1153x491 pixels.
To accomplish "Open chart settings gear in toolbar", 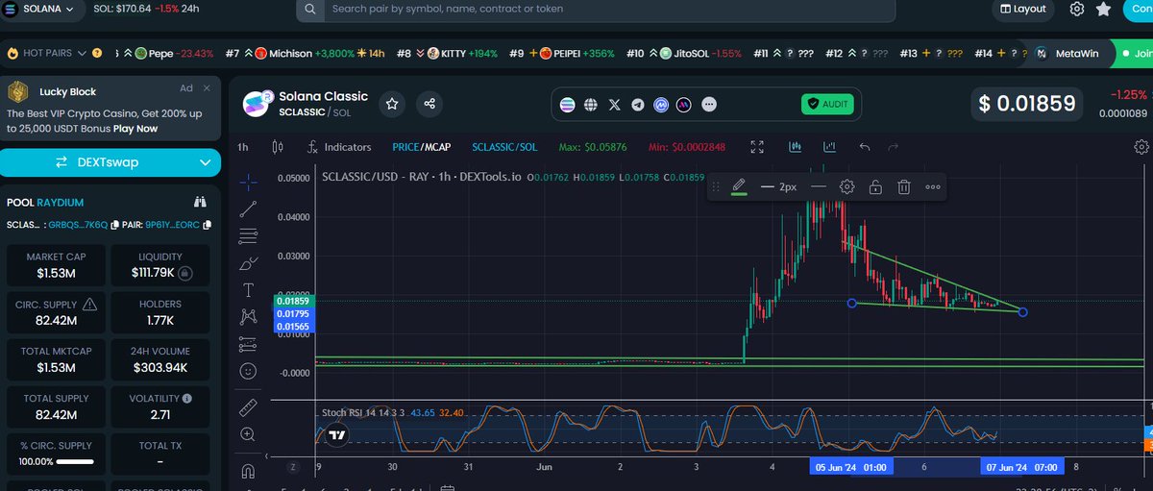I will pos(1141,147).
